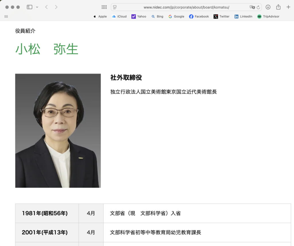This screenshot has height=246, width=294.
Task: Open the iCloud bookmark
Action: point(119,16)
